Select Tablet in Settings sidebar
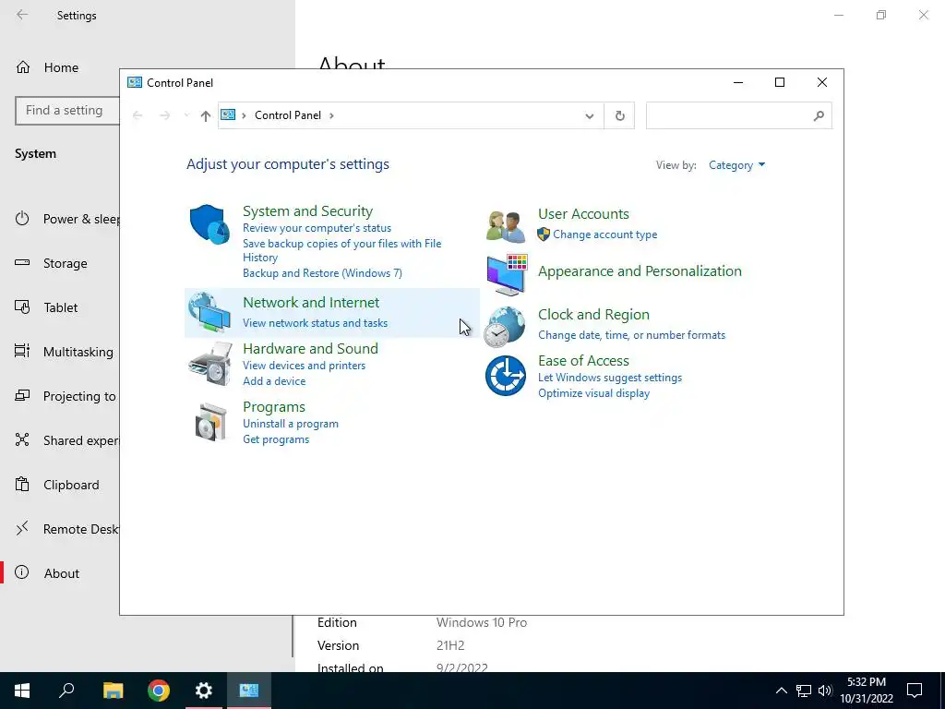This screenshot has width=945, height=709. click(60, 307)
